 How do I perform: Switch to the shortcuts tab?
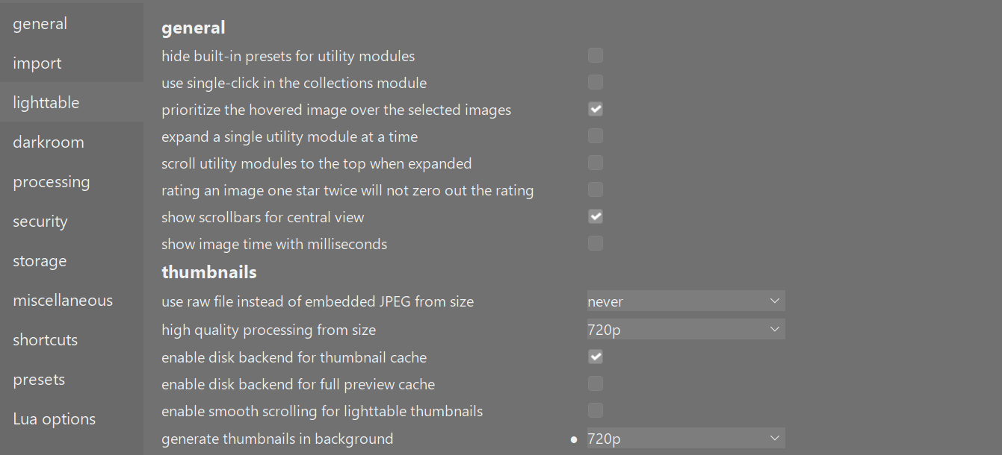point(46,340)
